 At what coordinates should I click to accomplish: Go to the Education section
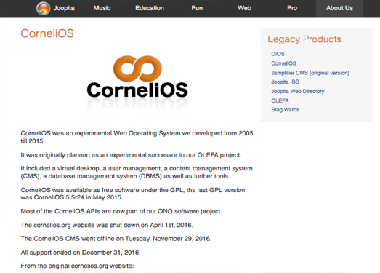click(150, 8)
